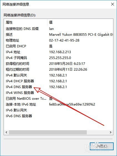
Task: Select the 已启用 DHCP row
Action: tap(58, 46)
